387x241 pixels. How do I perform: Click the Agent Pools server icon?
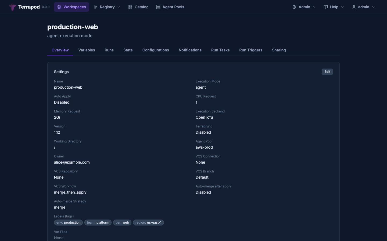[x=158, y=7]
